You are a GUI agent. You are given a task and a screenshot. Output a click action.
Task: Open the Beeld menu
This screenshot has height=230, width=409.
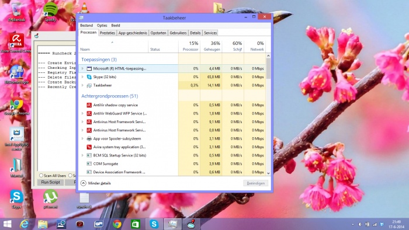(116, 25)
